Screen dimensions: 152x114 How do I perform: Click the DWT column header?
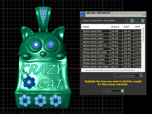128,27
